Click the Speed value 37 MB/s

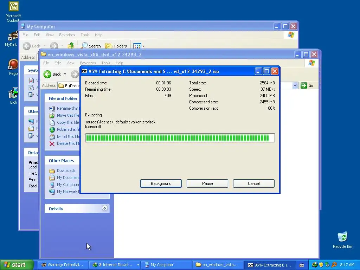[x=268, y=89]
